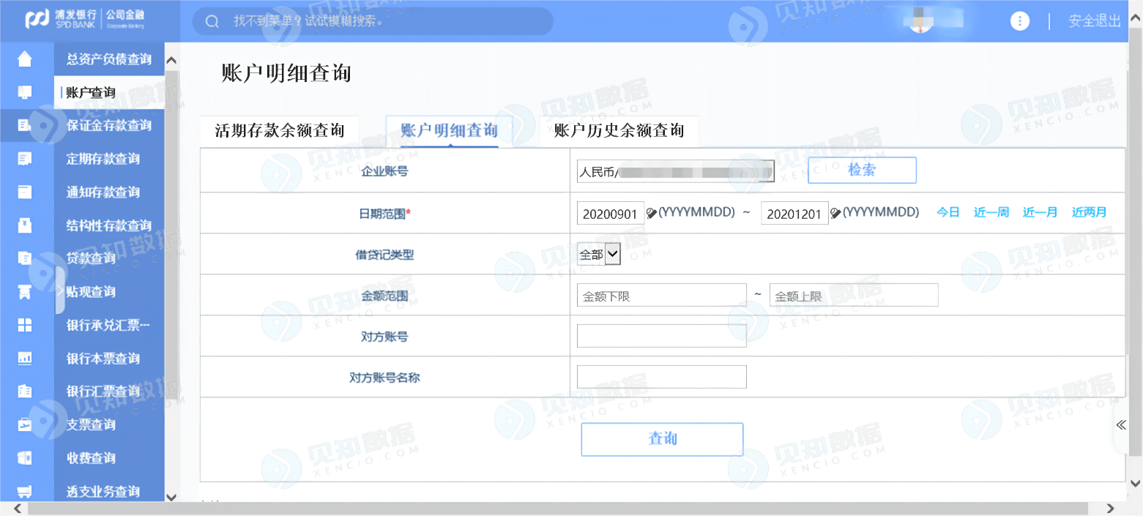Switch to 活期存款余额查询 tab
This screenshot has width=1143, height=516.
pyautogui.click(x=279, y=131)
